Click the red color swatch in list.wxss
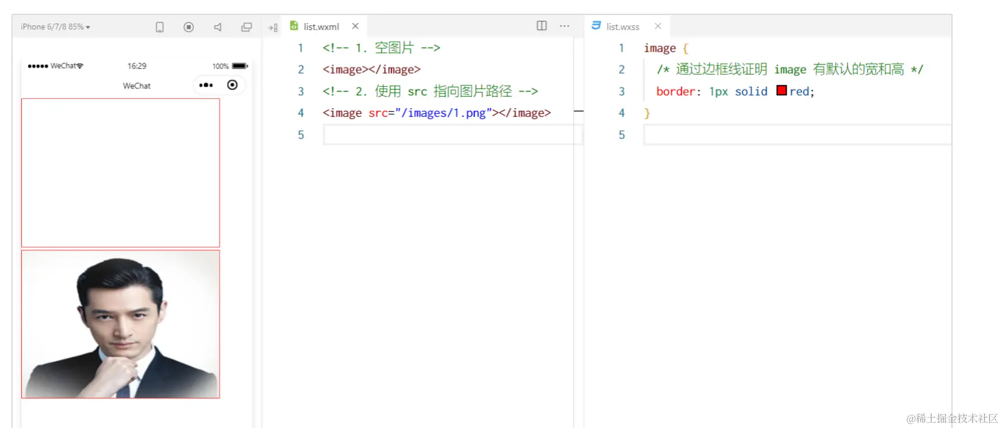 (x=782, y=90)
